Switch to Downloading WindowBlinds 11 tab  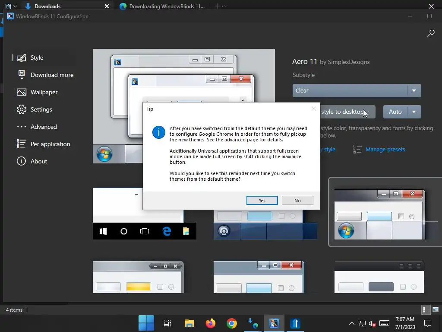click(162, 6)
